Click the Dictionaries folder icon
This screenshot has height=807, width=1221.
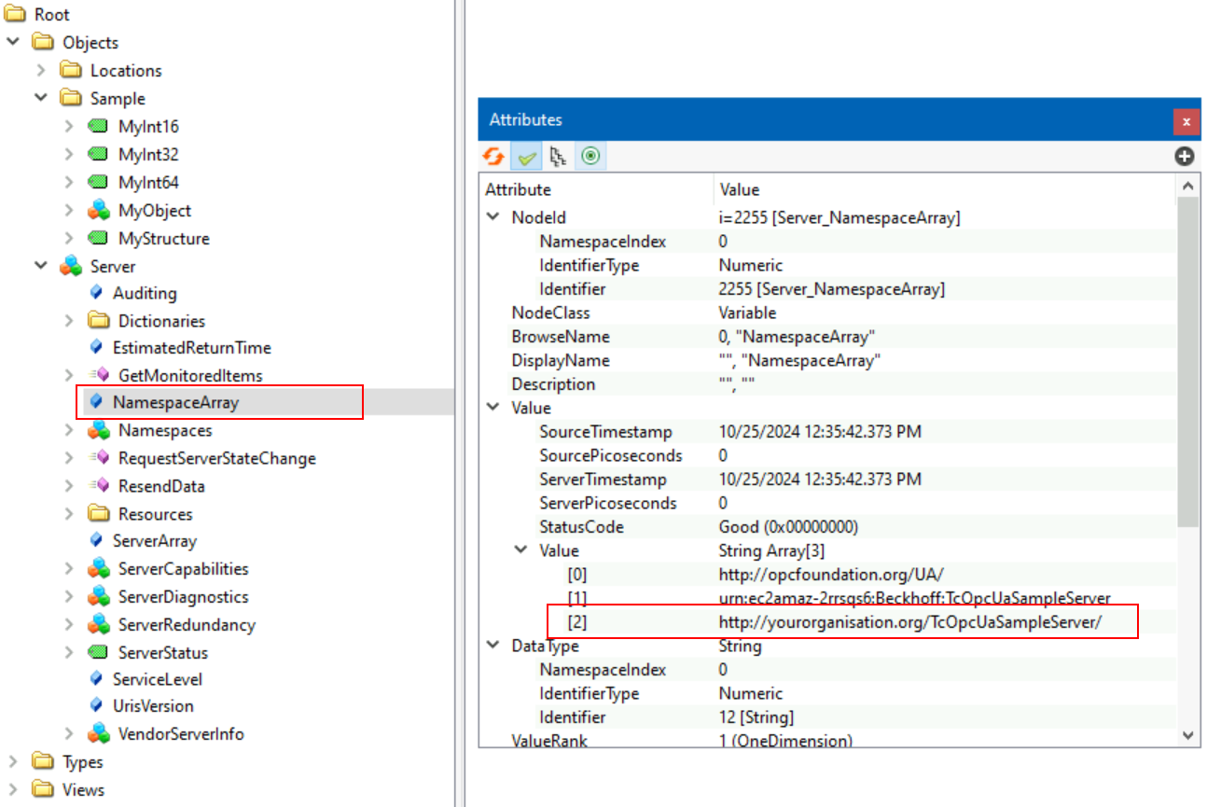point(98,321)
